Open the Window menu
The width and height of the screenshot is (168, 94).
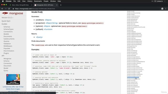[x=53, y=1]
